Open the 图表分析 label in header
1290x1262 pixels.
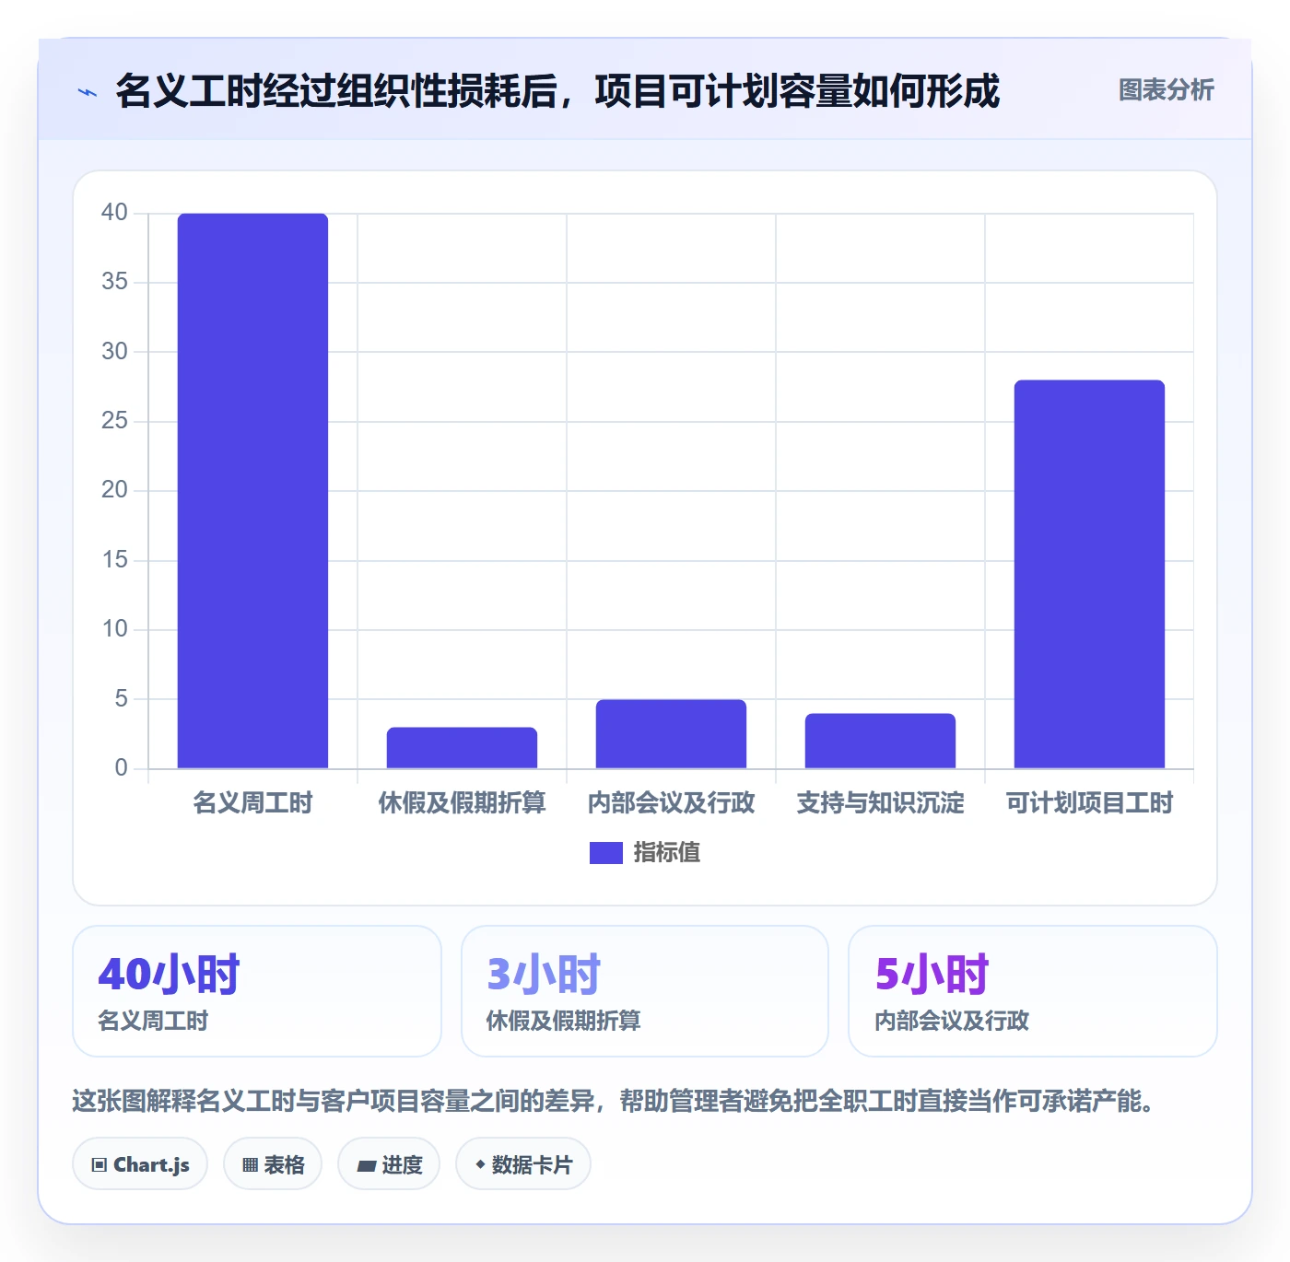1167,90
